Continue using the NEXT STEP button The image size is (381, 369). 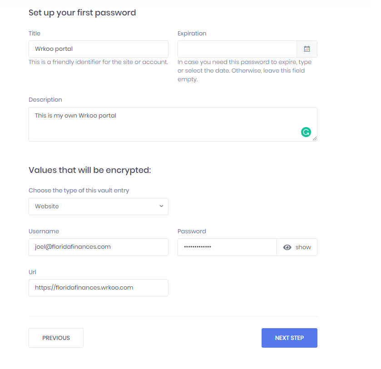pyautogui.click(x=289, y=338)
